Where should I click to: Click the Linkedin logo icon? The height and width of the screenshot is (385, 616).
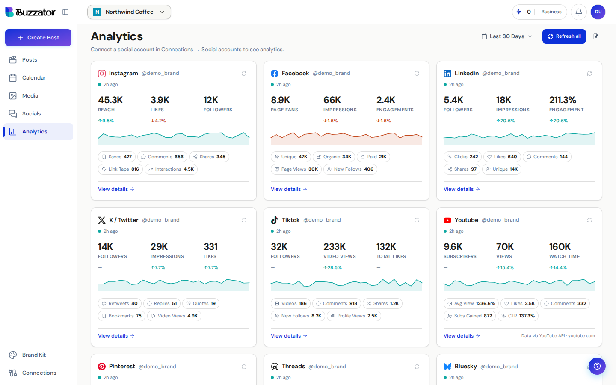[x=447, y=74]
